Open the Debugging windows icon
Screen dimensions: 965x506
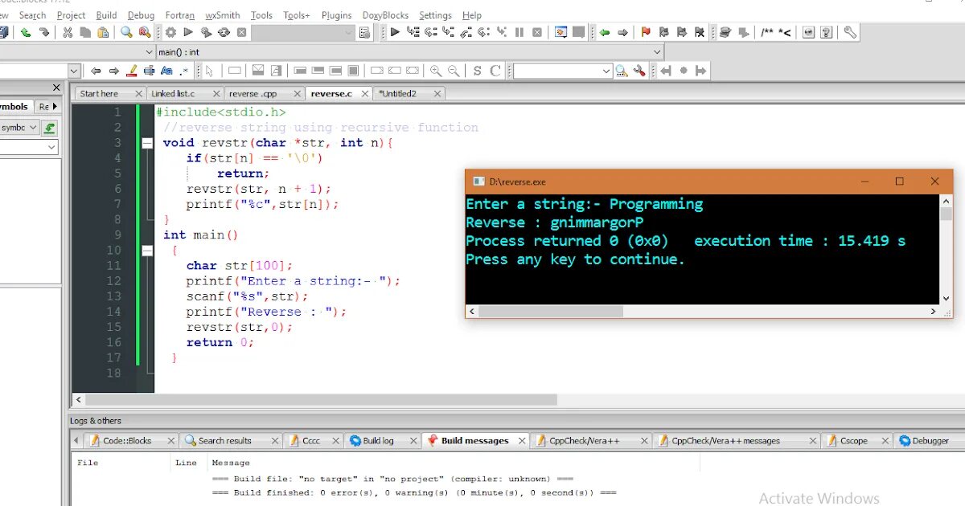[x=561, y=32]
